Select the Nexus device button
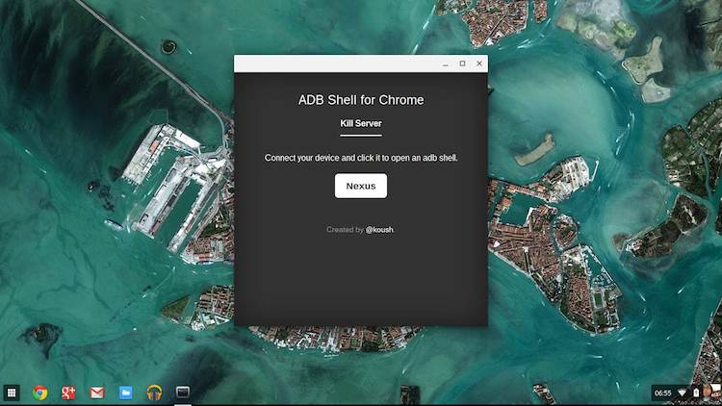Image resolution: width=722 pixels, height=406 pixels. pos(361,186)
